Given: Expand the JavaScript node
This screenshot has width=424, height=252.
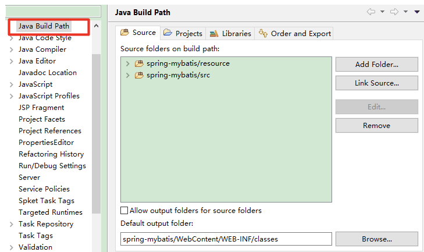Looking at the screenshot, I should (x=12, y=85).
